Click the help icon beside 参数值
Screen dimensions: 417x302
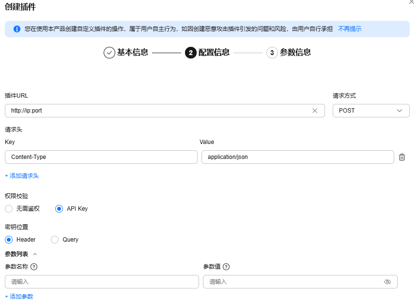pyautogui.click(x=226, y=267)
